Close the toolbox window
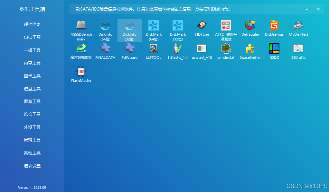329x192 pixels. tap(318, 9)
